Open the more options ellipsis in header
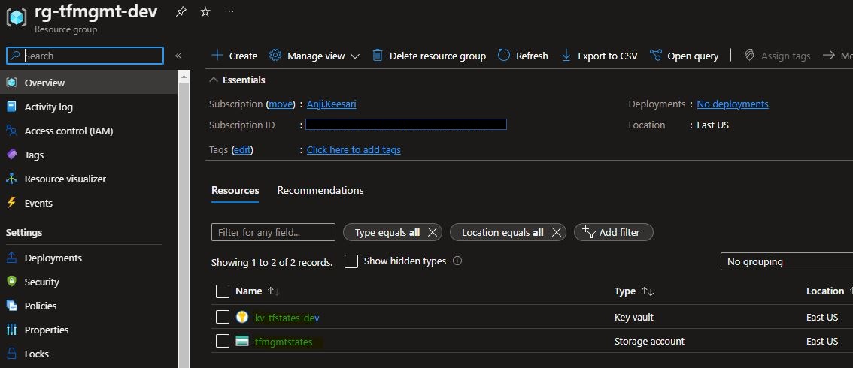Viewport: 853px width, 368px height. coord(229,11)
